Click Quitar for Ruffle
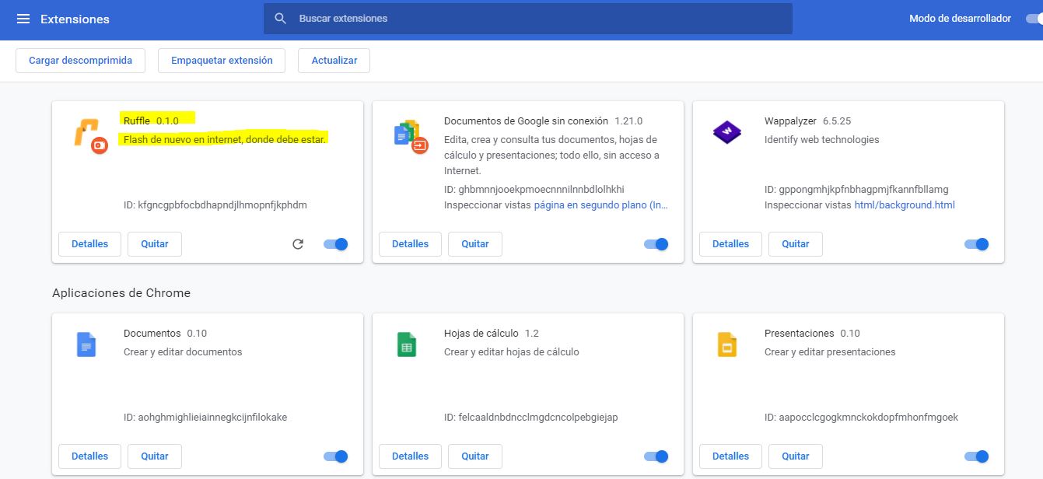This screenshot has height=479, width=1043. [155, 244]
